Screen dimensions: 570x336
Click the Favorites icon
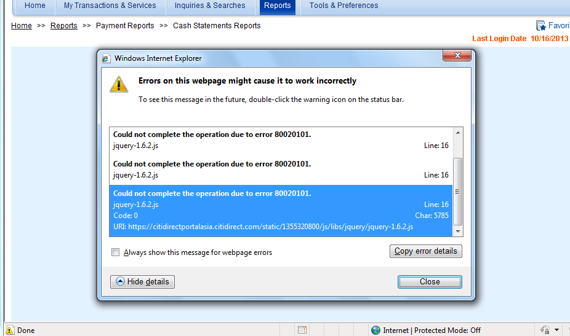point(540,26)
